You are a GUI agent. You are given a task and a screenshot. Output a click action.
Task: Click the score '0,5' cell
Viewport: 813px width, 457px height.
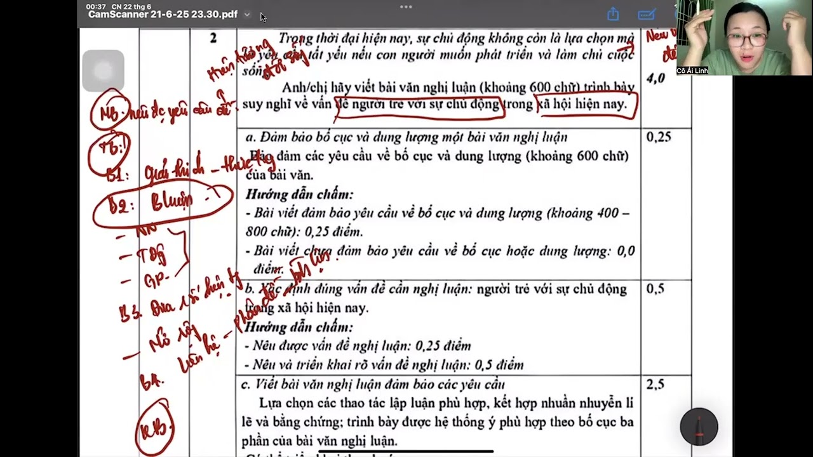(655, 289)
